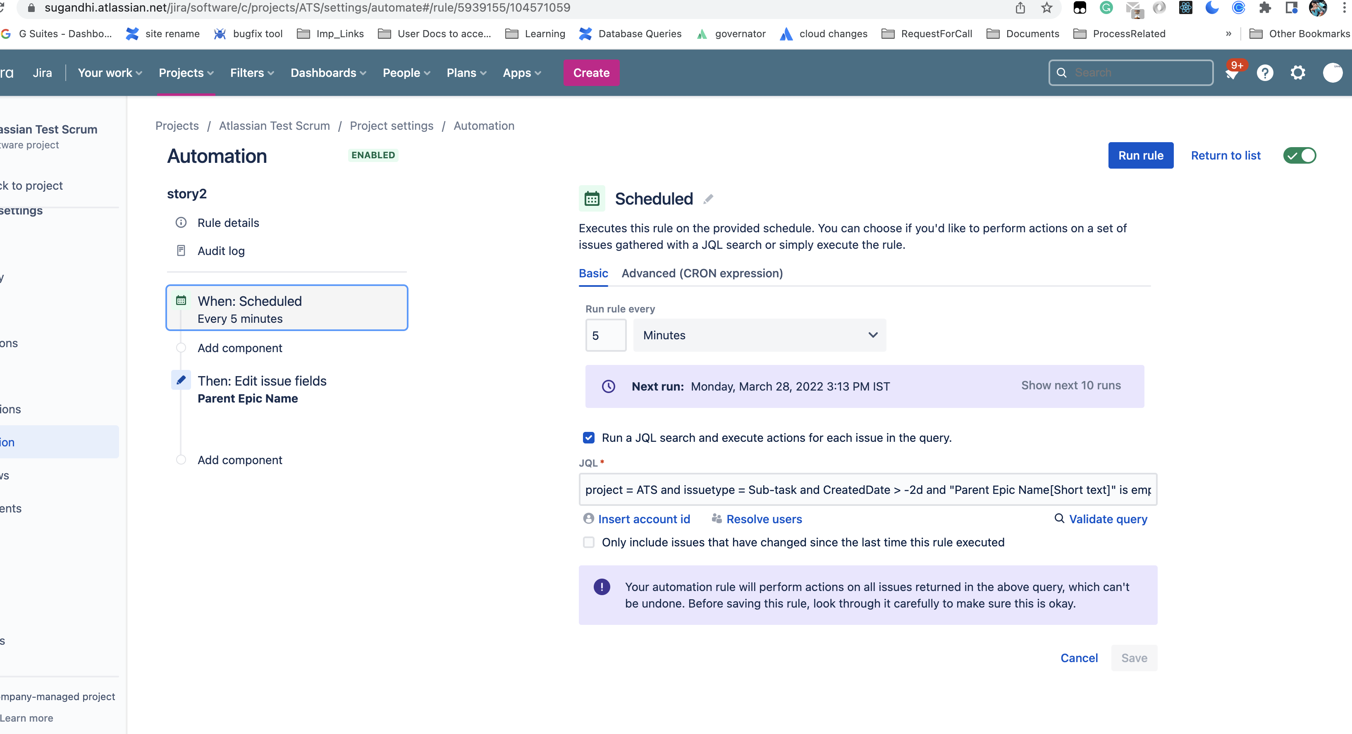Click the Run rule button
This screenshot has width=1352, height=734.
tap(1140, 156)
